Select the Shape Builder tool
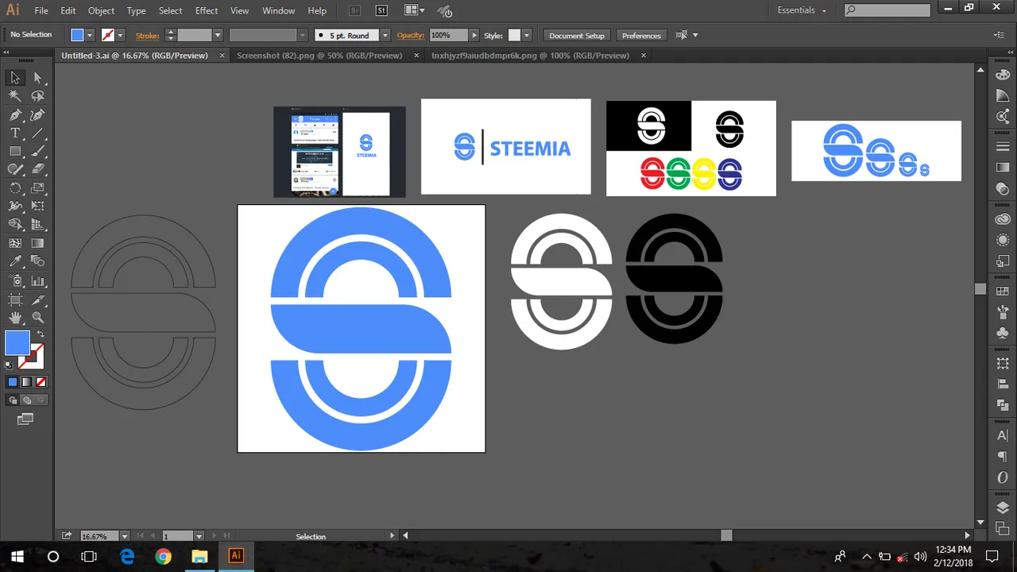Screen dimensions: 1017x572 (15, 225)
